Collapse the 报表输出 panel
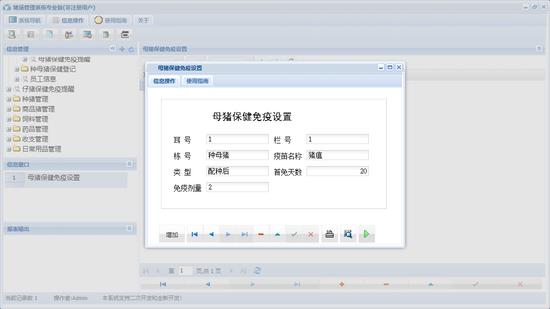The width and height of the screenshot is (550, 309). 129,228
